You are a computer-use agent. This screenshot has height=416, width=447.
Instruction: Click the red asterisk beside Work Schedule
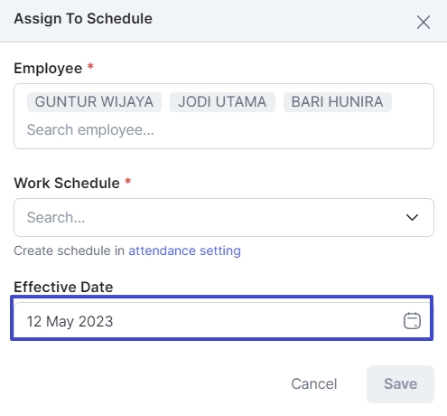coord(128,181)
